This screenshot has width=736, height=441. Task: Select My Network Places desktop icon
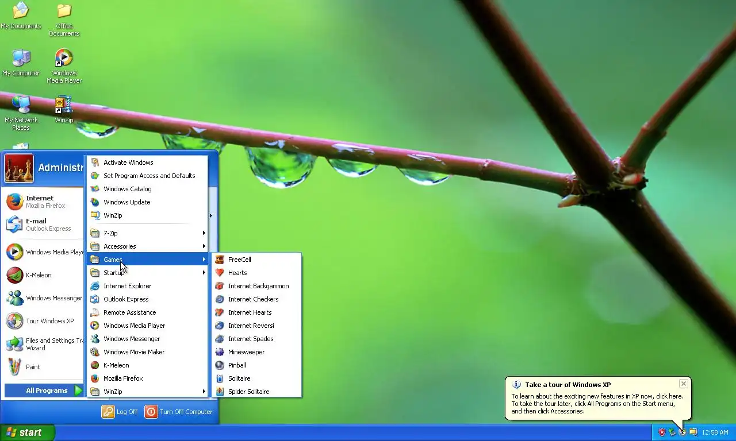pyautogui.click(x=21, y=113)
